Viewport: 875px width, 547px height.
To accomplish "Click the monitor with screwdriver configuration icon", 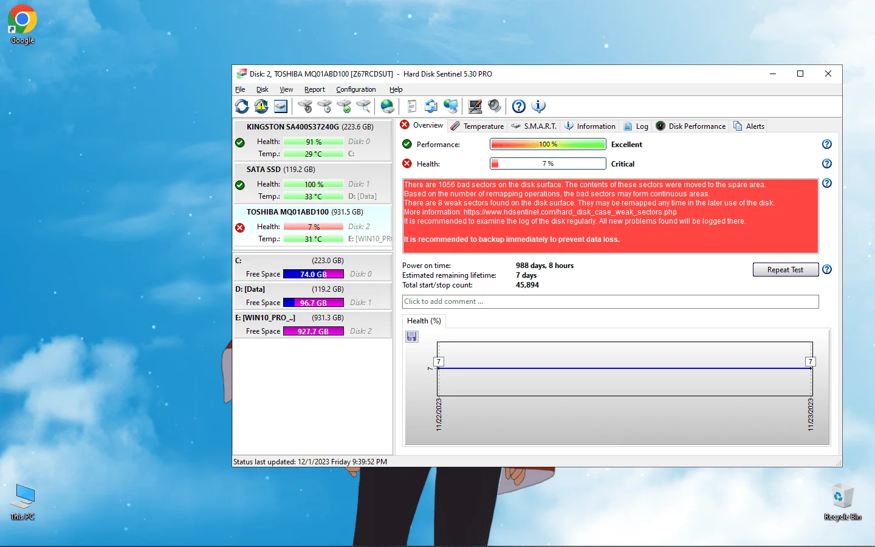I will [x=475, y=106].
